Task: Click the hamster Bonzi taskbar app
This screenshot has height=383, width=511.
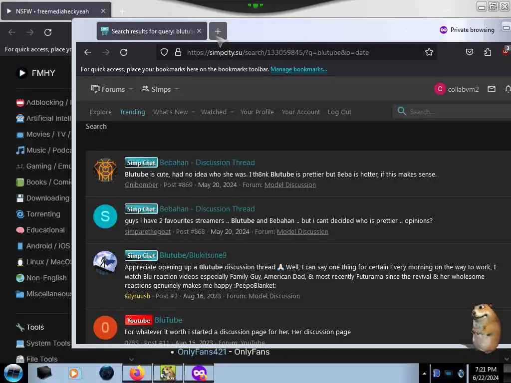Action: pos(168,373)
